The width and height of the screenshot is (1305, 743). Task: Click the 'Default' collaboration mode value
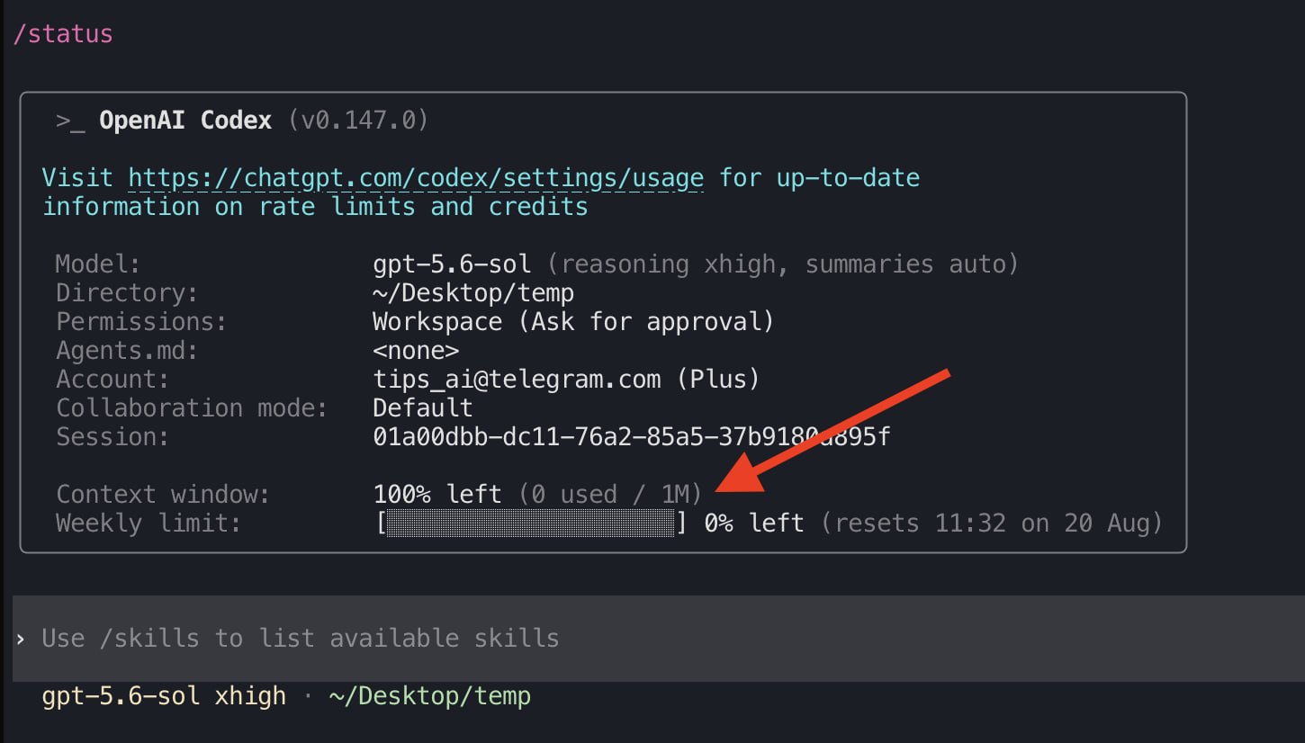coord(423,408)
